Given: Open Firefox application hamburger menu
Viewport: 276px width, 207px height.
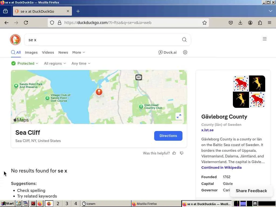Looking at the screenshot, I should pyautogui.click(x=270, y=23).
